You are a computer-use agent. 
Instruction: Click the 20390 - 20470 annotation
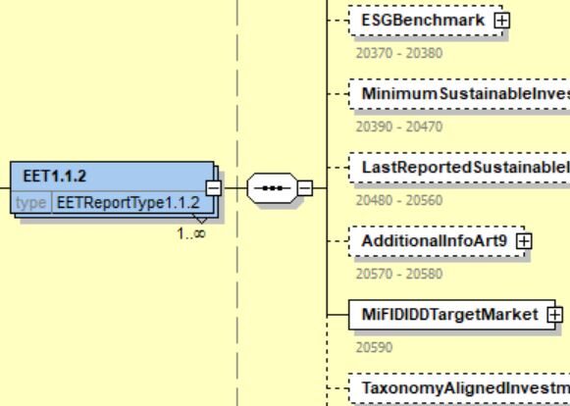click(x=399, y=127)
